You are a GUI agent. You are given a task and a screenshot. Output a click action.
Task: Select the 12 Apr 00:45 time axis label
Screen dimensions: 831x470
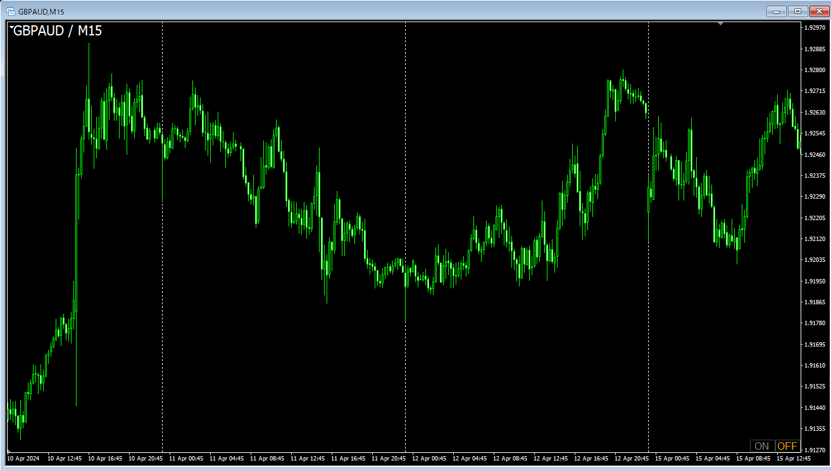429,458
